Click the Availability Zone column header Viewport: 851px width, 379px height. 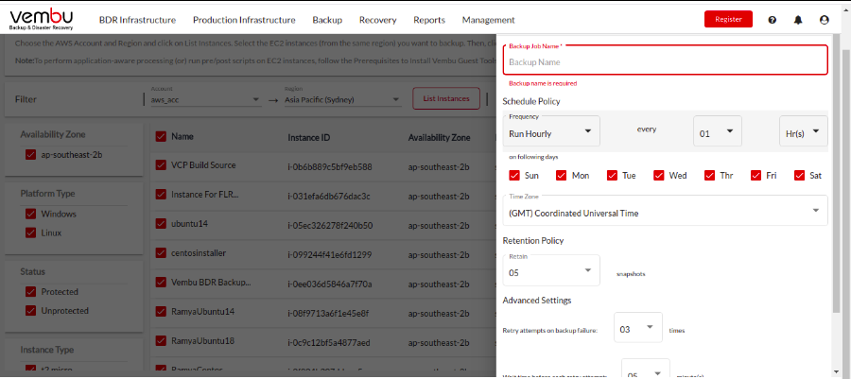(439, 138)
